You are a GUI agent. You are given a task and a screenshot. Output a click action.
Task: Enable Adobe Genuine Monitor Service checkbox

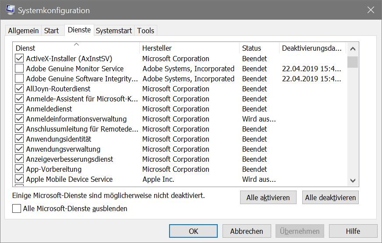19,68
